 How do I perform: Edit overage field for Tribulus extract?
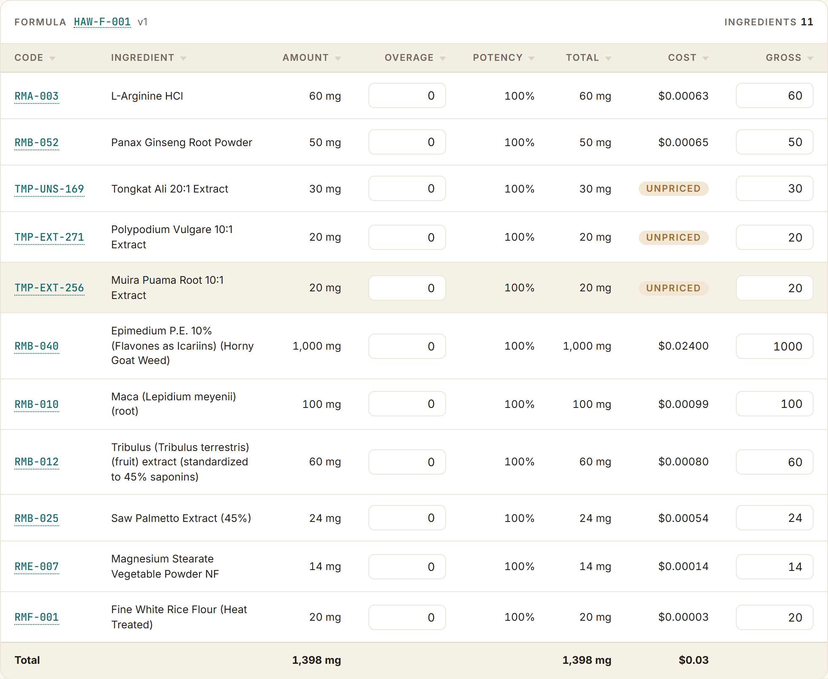[407, 462]
